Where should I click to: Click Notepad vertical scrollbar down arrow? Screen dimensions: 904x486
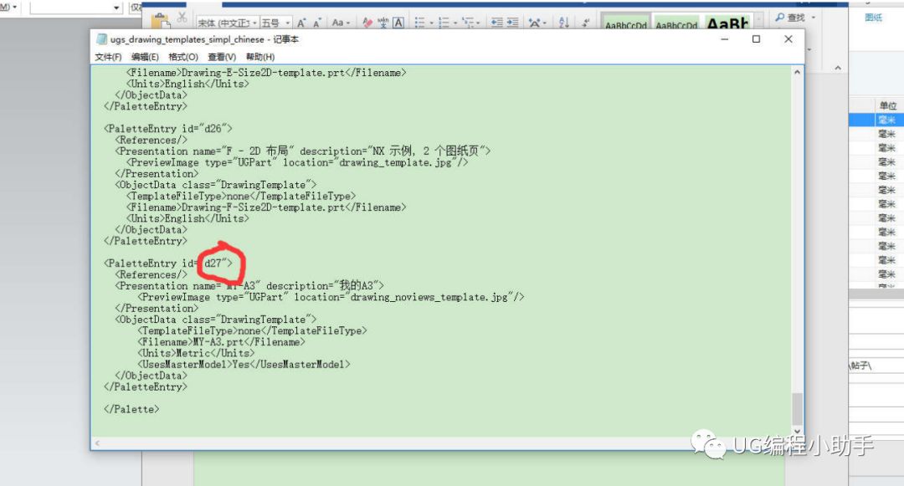(798, 431)
